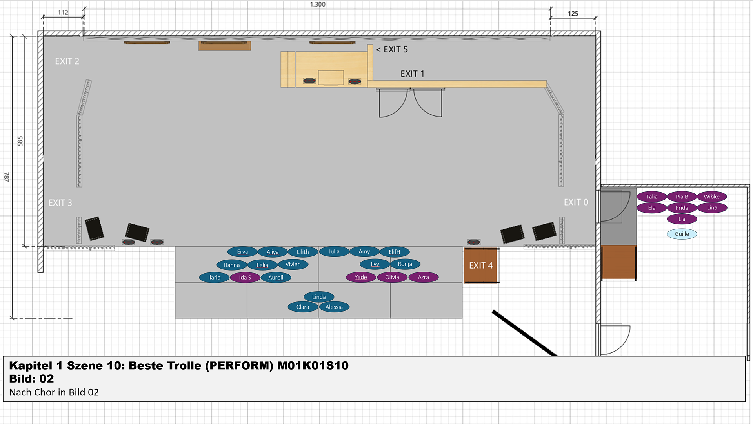753x424 pixels.
Task: Select the Lia performer marker
Action: click(682, 219)
